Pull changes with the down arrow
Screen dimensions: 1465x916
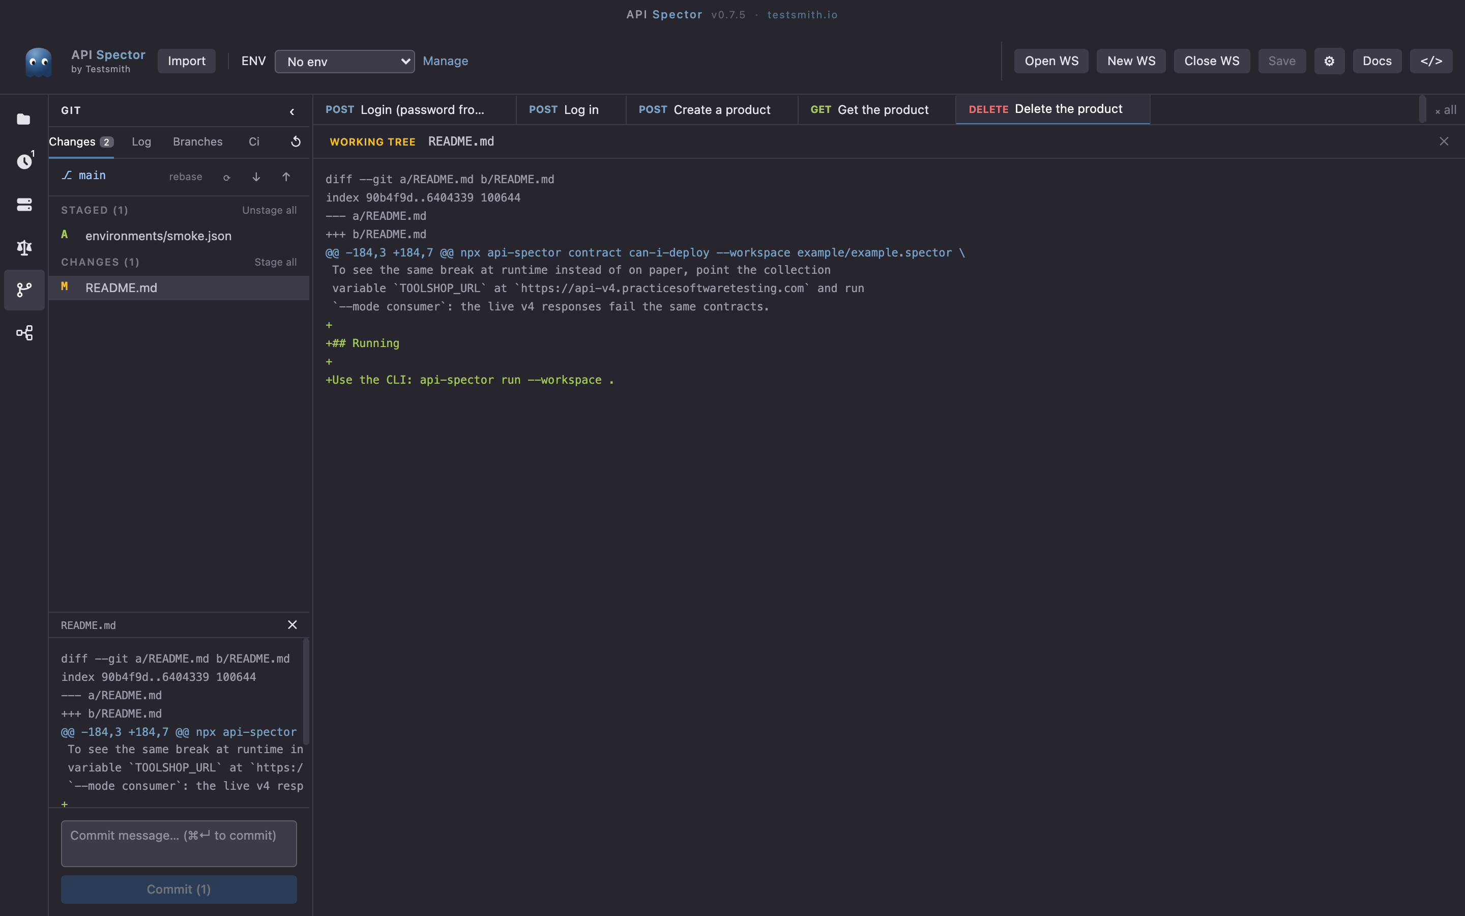(256, 177)
